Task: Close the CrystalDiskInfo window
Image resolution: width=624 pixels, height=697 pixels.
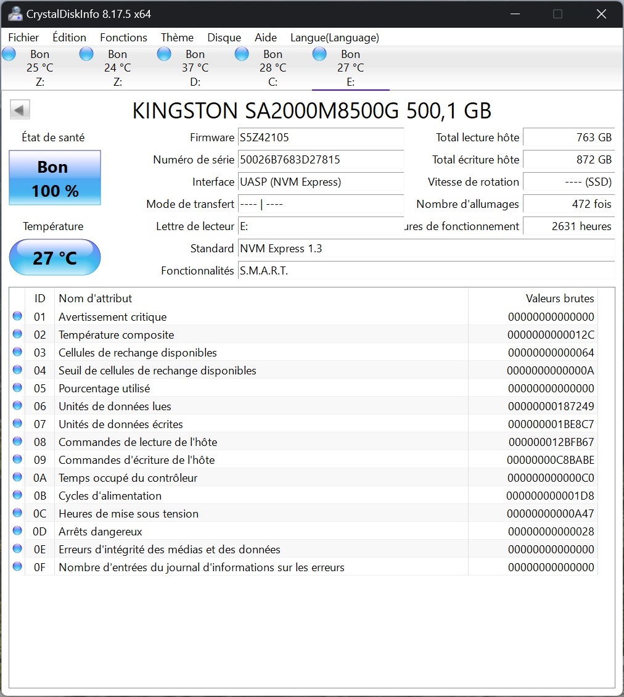Action: pos(601,14)
